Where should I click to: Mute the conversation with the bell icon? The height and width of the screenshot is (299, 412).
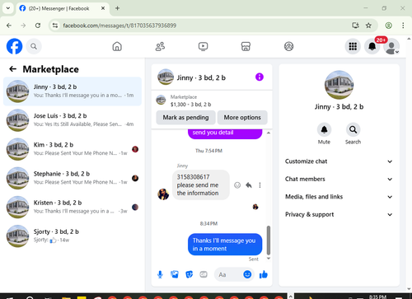pyautogui.click(x=324, y=129)
